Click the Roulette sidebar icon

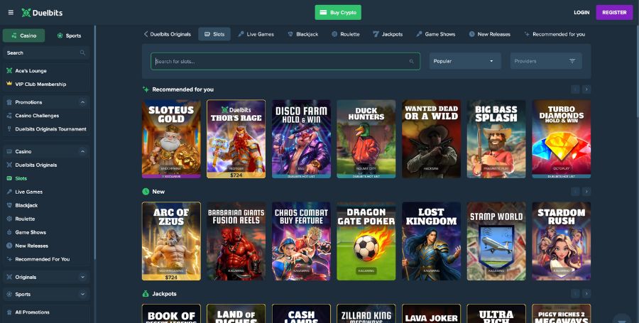click(9, 219)
